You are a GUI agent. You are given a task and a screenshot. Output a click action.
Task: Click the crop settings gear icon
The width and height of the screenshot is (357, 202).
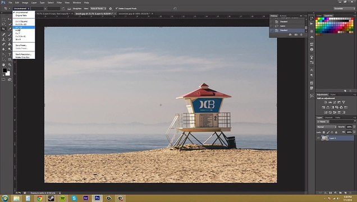tap(111, 8)
